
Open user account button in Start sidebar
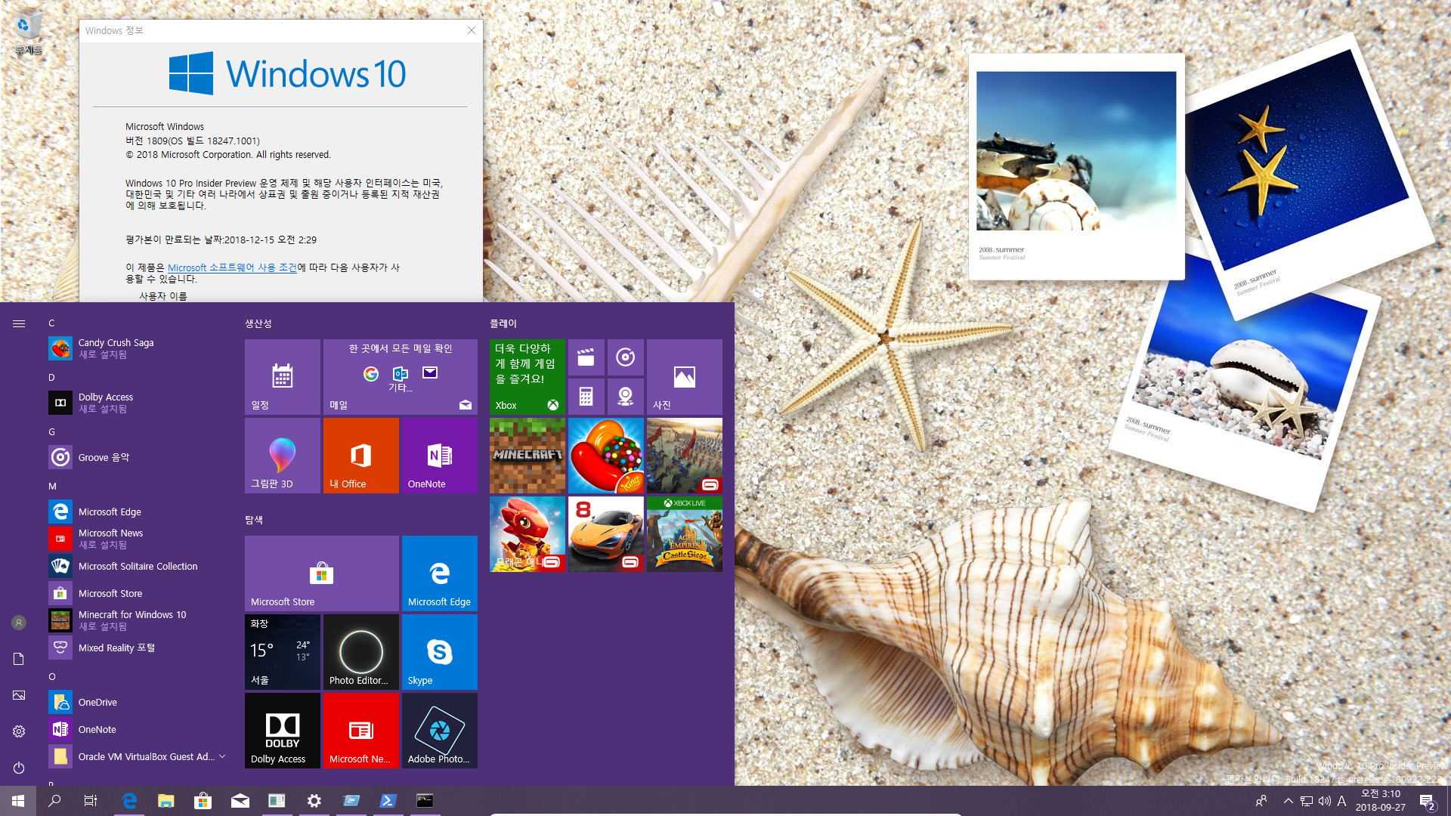click(19, 623)
